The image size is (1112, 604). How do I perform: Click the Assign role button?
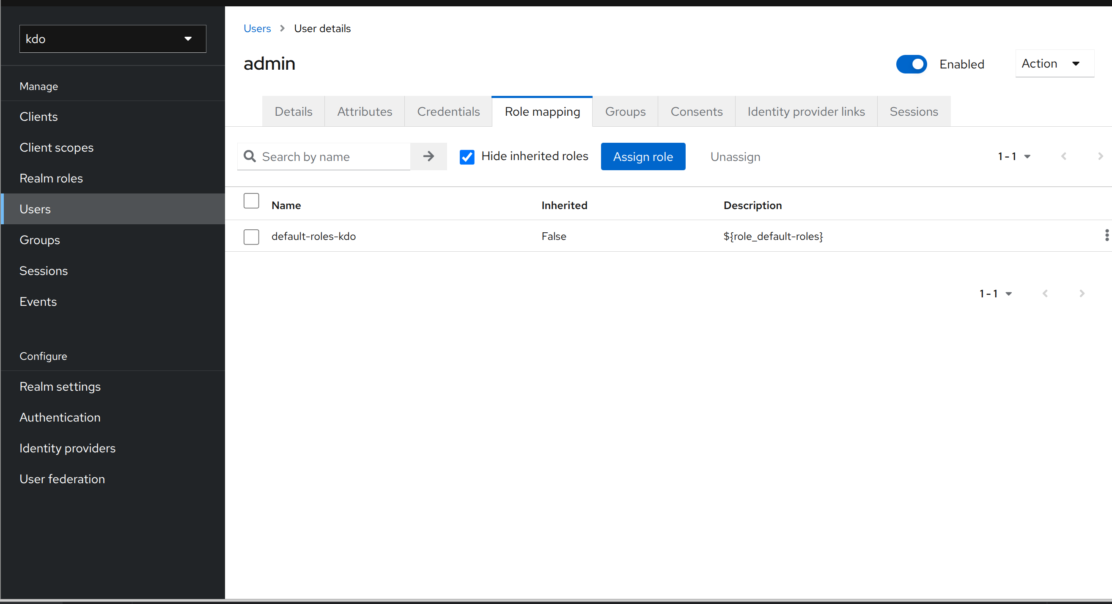(x=643, y=157)
